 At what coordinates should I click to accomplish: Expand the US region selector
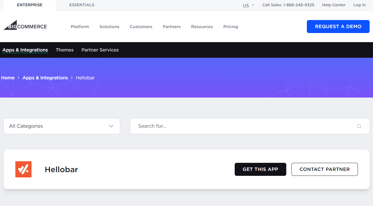click(x=248, y=5)
